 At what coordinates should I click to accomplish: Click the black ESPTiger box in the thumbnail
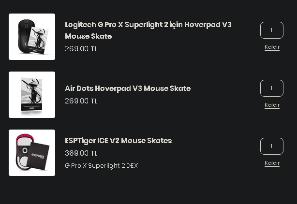pos(40,156)
